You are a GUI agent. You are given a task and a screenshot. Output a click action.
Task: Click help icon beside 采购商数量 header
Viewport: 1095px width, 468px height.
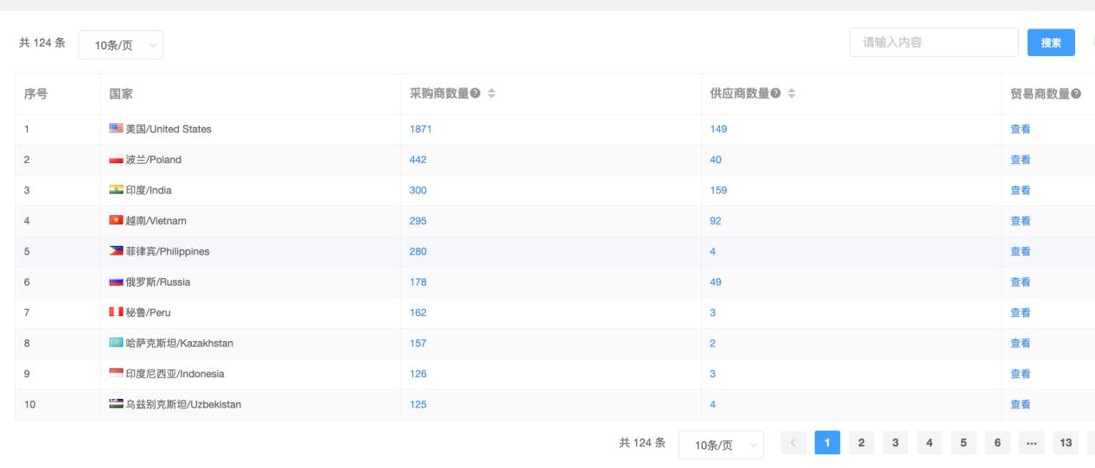pyautogui.click(x=475, y=94)
